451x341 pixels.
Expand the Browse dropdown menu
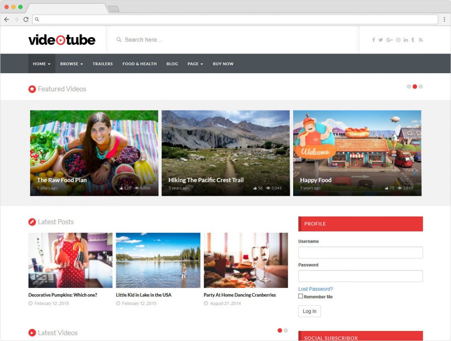(71, 64)
